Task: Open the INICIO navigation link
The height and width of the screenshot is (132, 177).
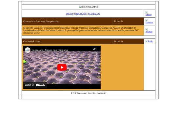Action: [69, 14]
